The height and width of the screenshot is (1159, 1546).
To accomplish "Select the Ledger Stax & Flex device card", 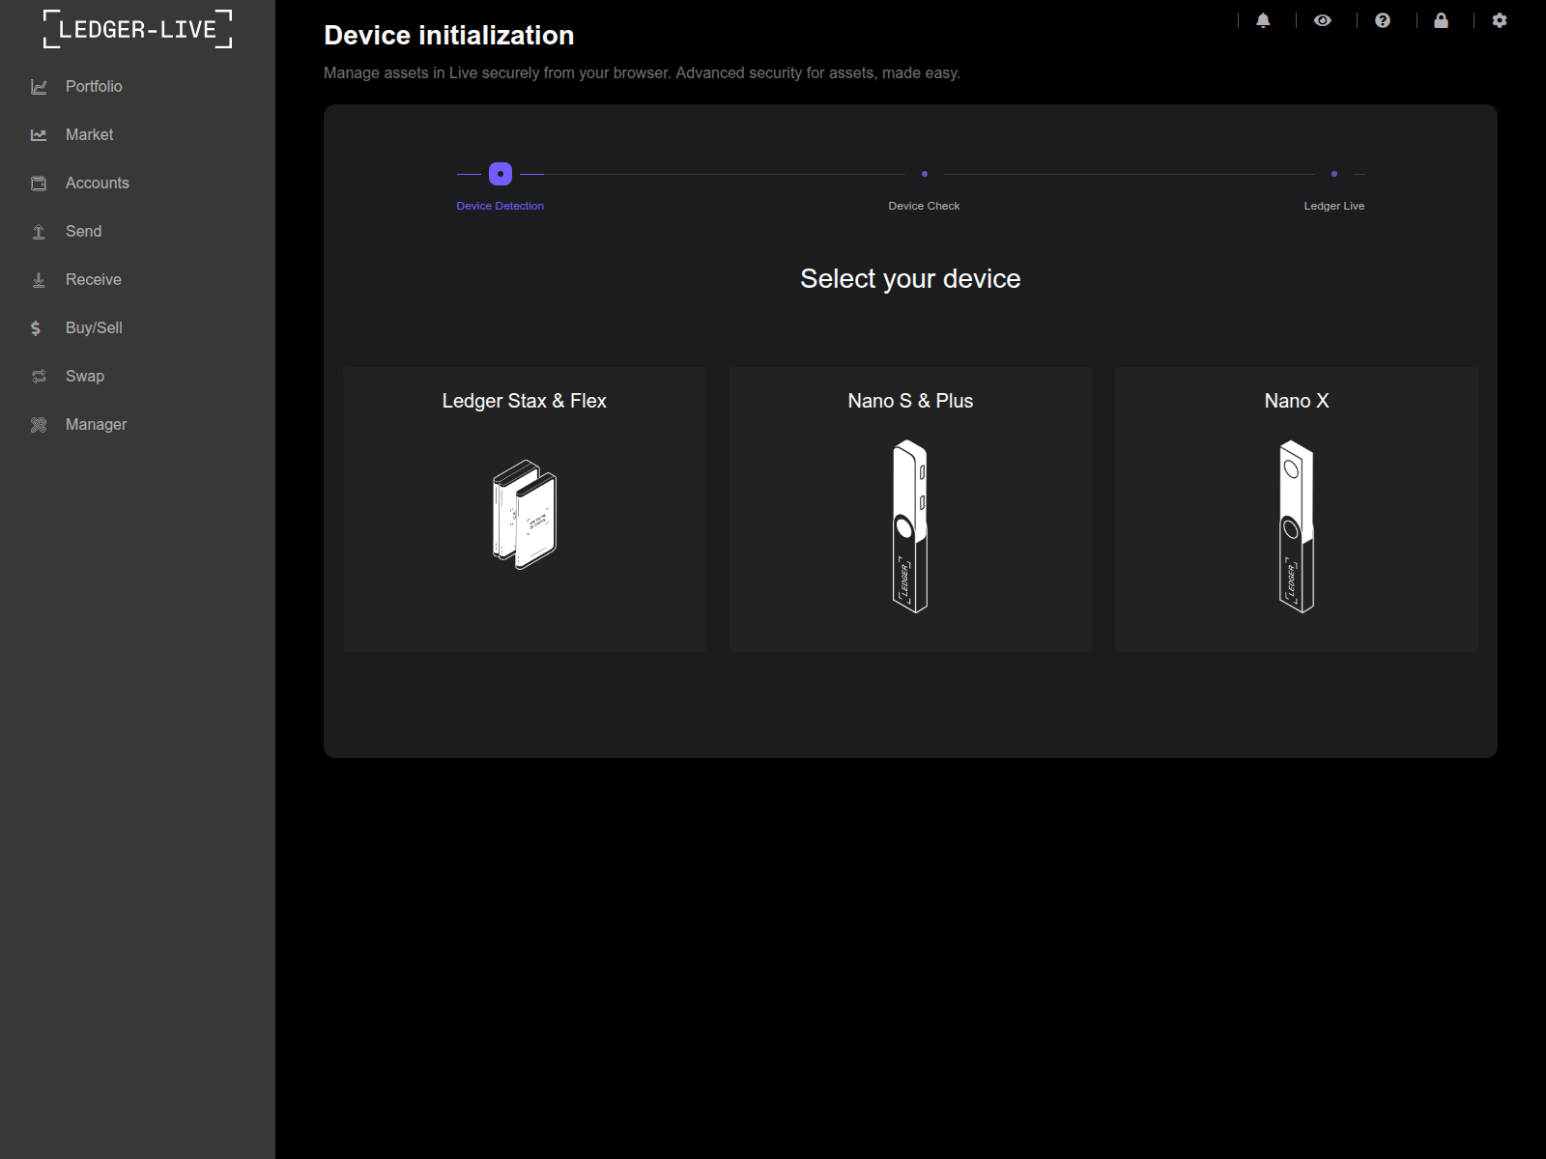I will (525, 509).
